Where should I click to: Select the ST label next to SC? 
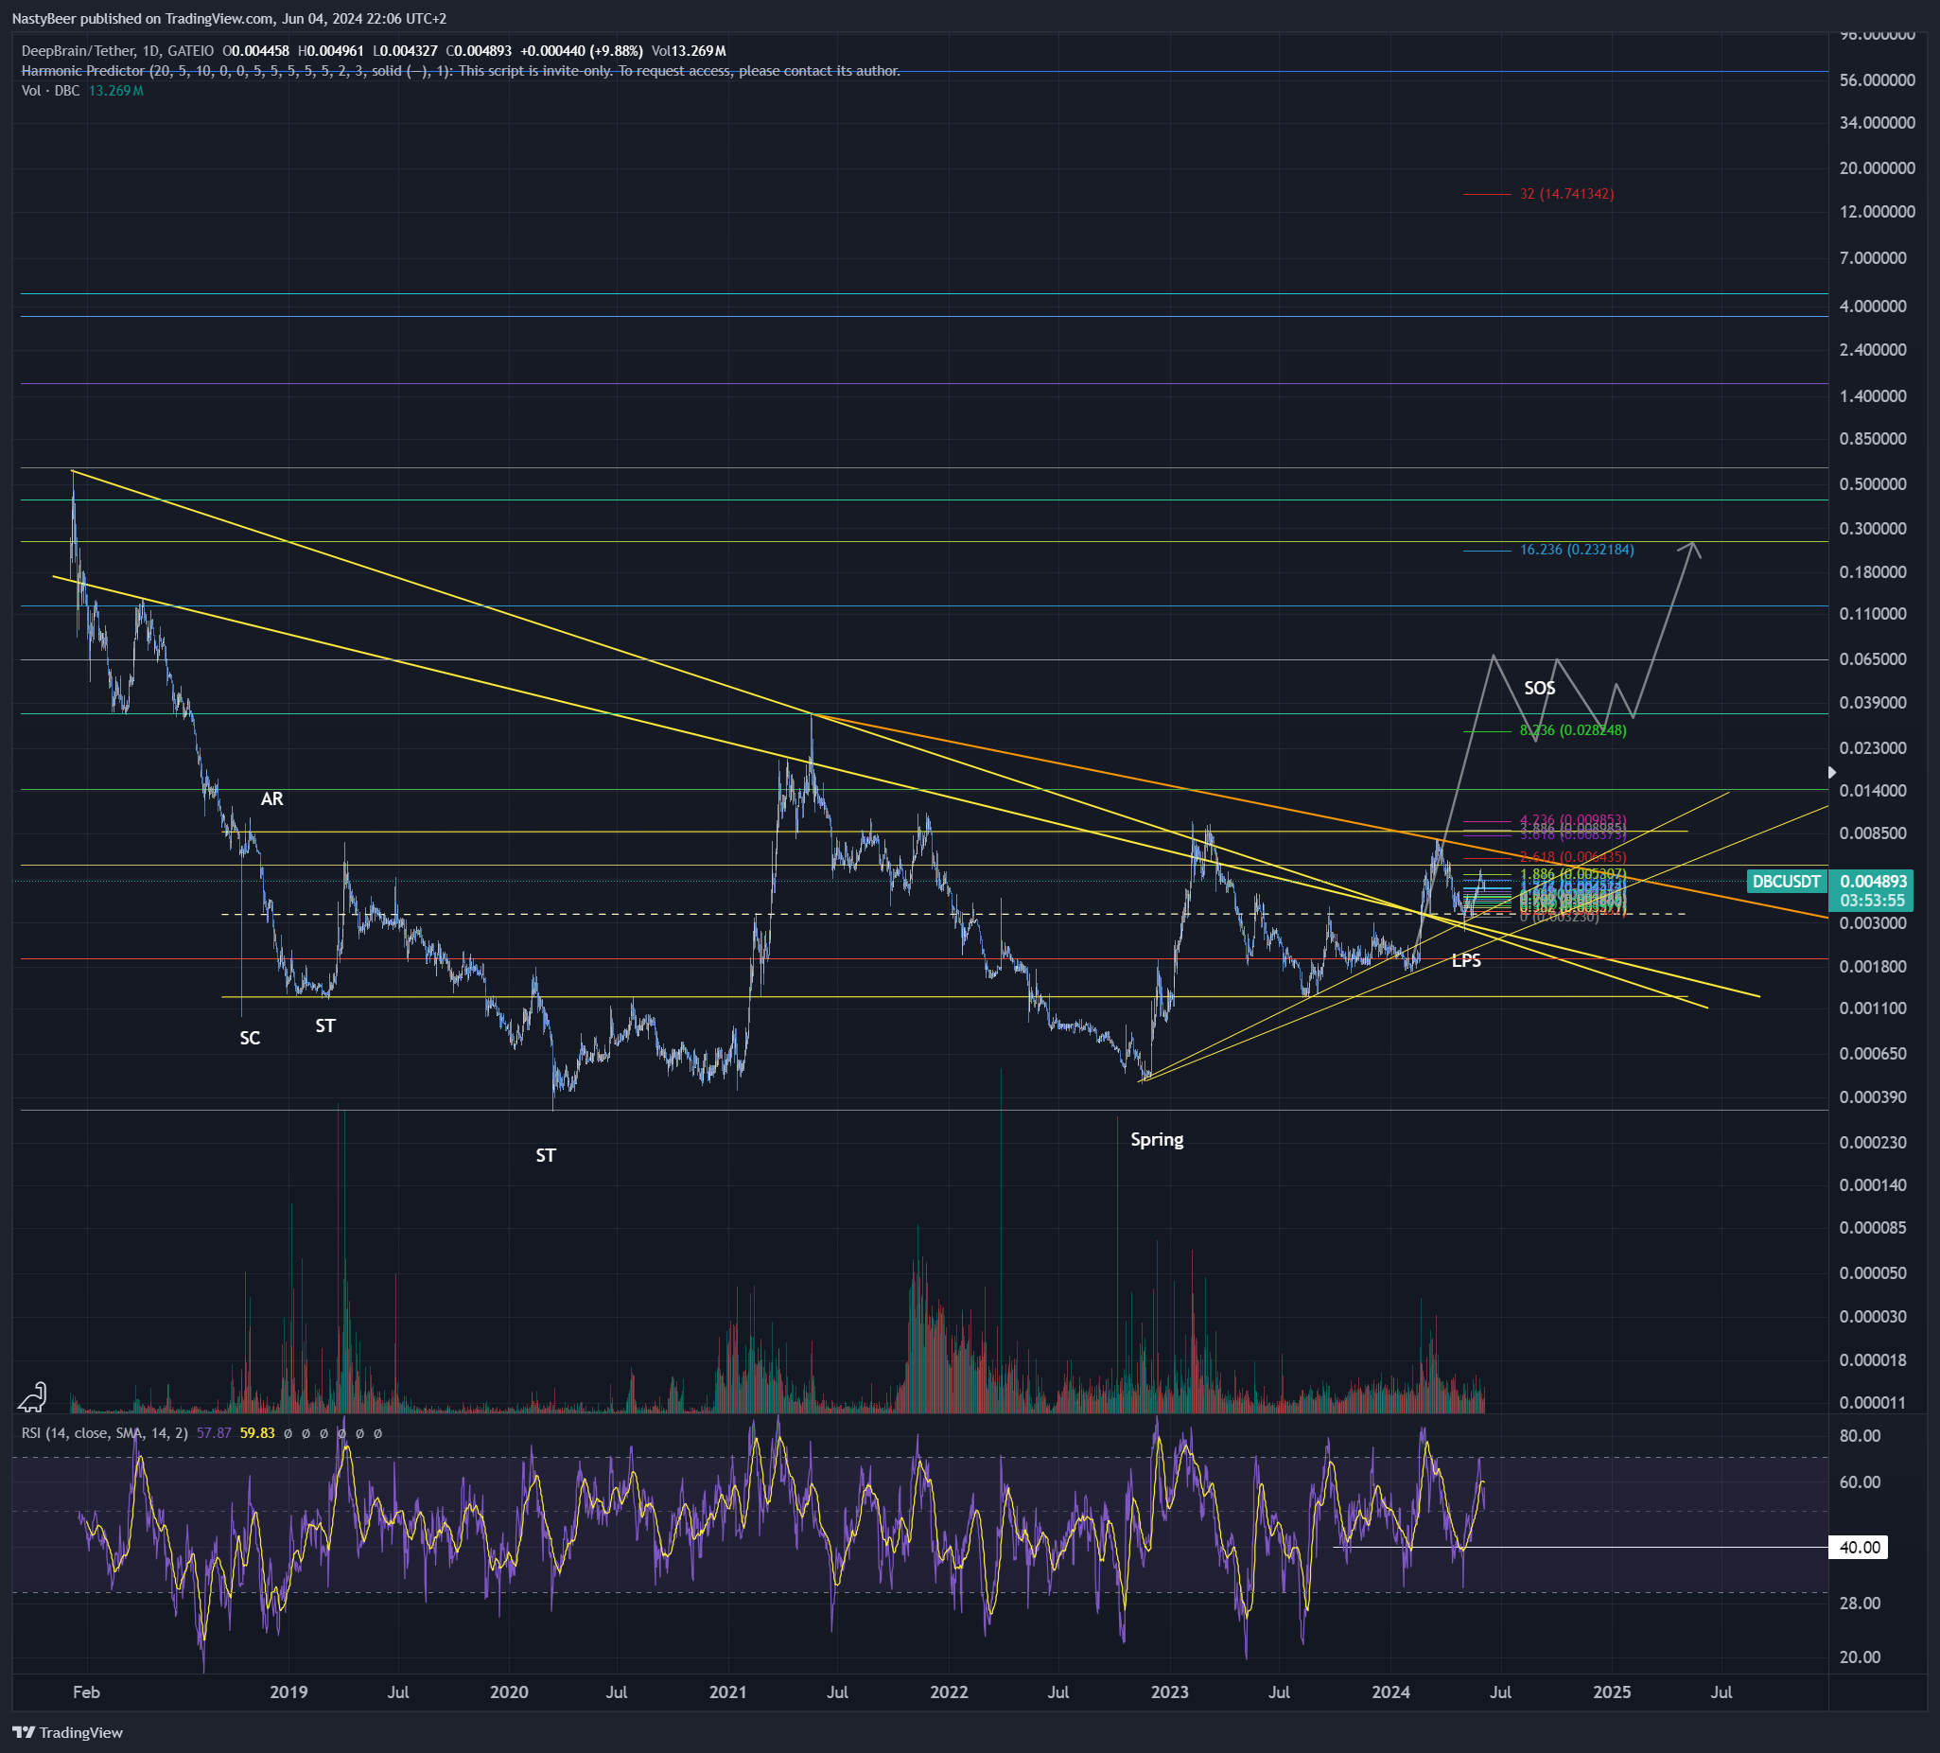click(x=325, y=1026)
